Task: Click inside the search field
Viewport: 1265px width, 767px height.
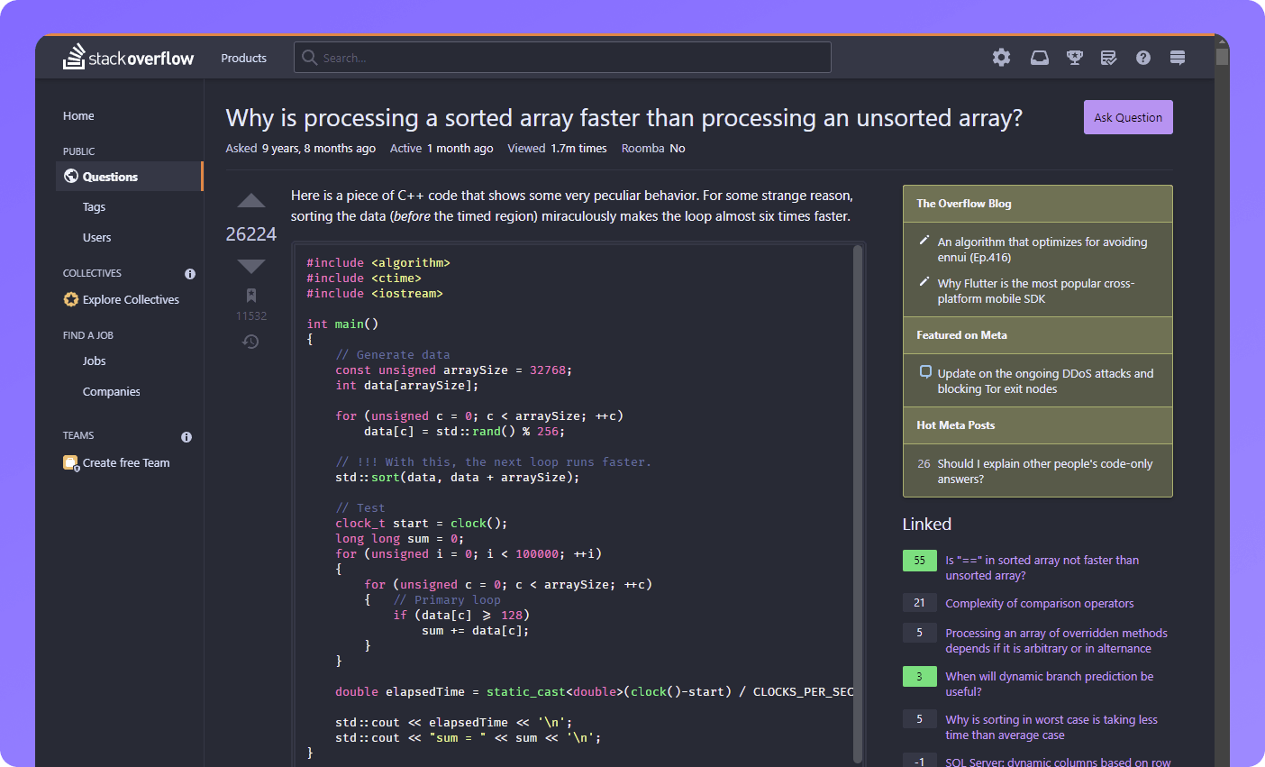Action: point(562,57)
